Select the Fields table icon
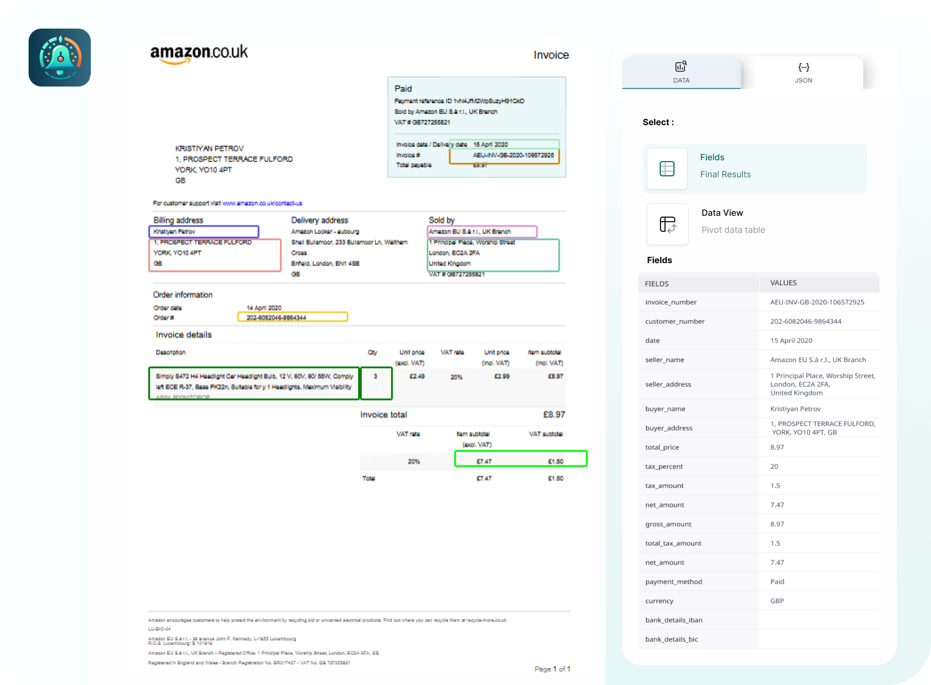931x685 pixels. (x=667, y=168)
